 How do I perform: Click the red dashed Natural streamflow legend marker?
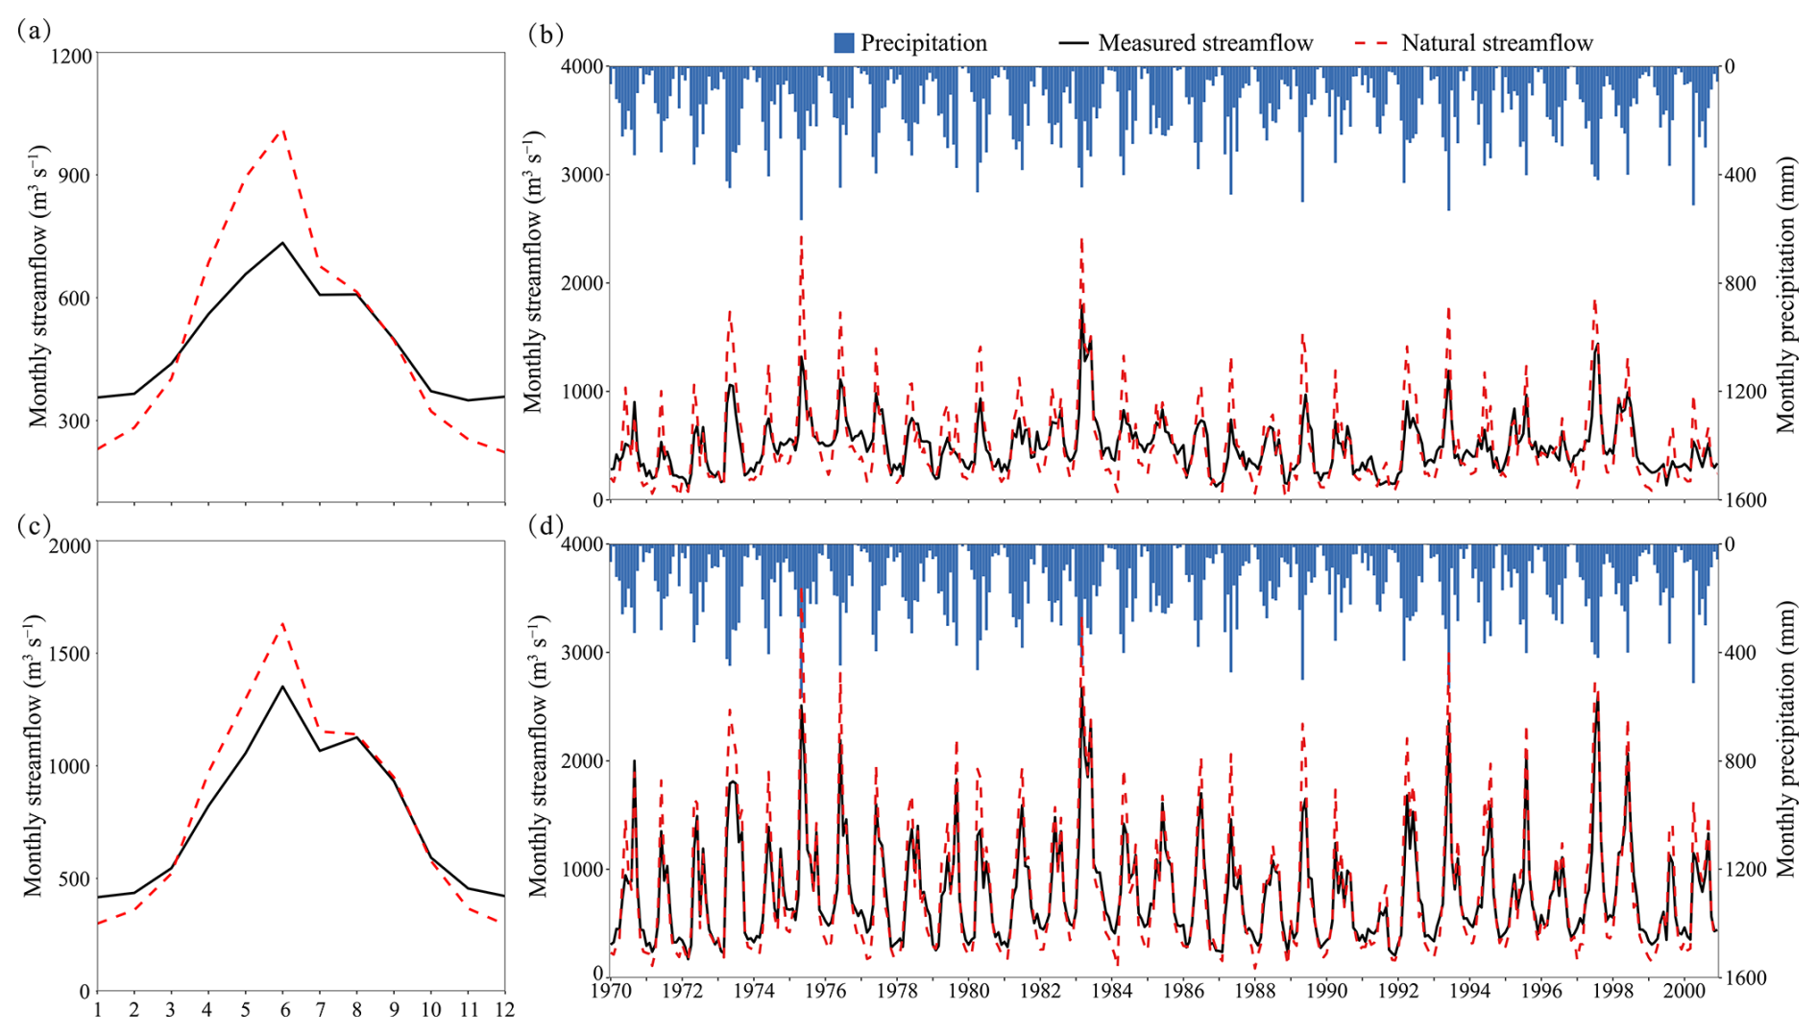pyautogui.click(x=1369, y=43)
